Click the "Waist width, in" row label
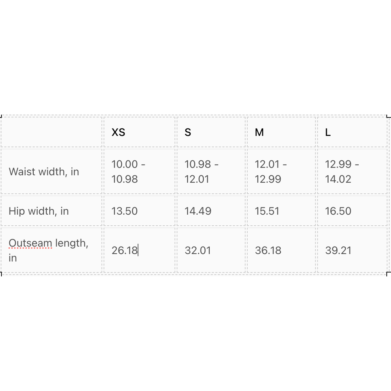Viewport: 391px width, 391px height. (x=44, y=172)
